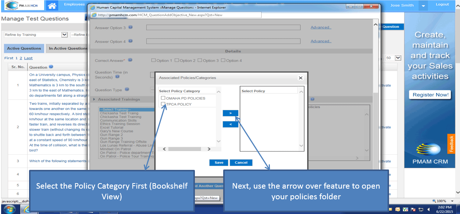460x214 pixels.
Task: Go to page 2 of questions
Action: tap(21, 58)
